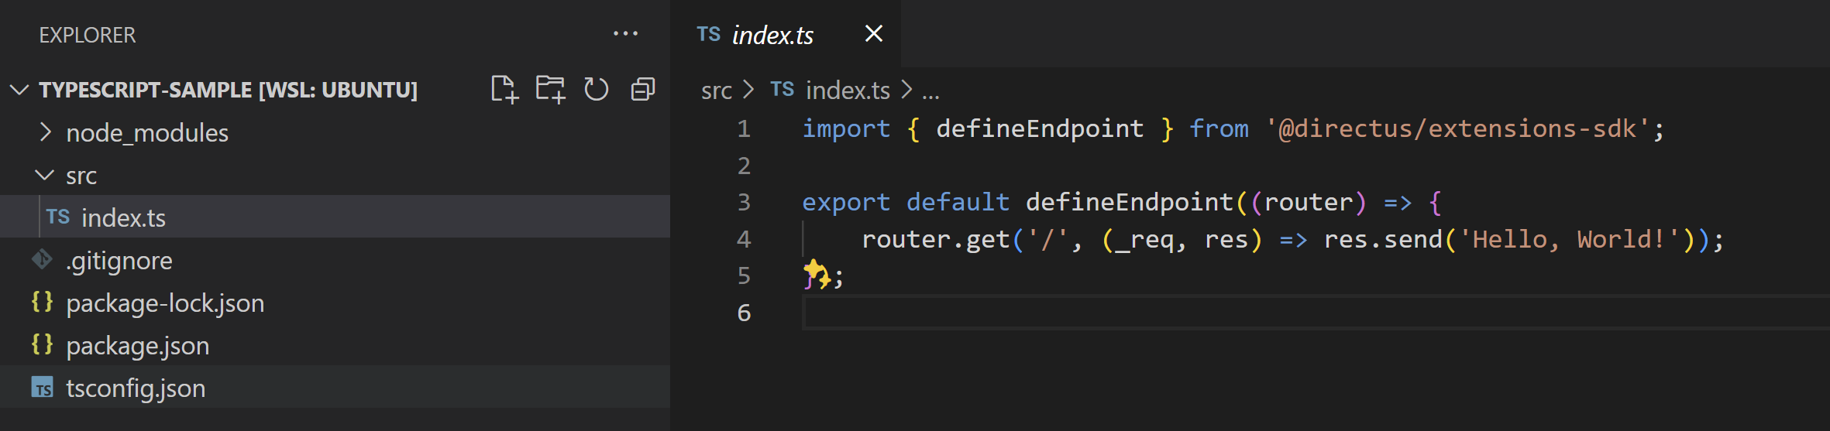Click 'export' keyword on line 3
1830x431 pixels.
pos(846,203)
